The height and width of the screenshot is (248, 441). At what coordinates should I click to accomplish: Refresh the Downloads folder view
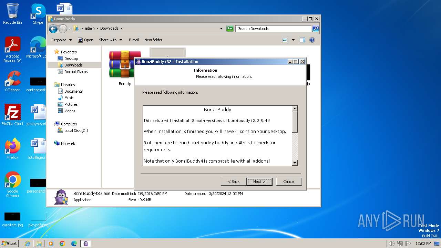230,29
